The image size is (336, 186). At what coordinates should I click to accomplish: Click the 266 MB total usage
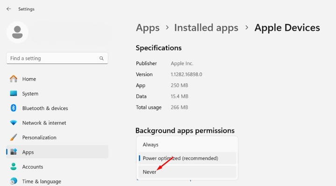tap(179, 107)
